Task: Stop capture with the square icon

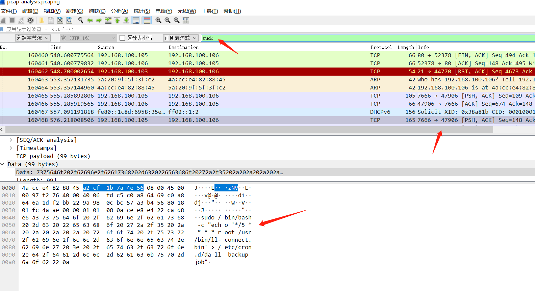Action: pyautogui.click(x=12, y=20)
